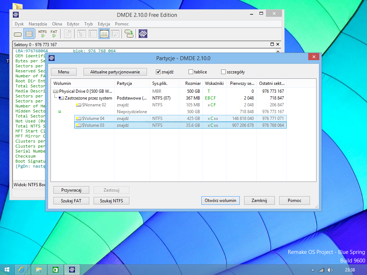Open the Edytor menu
Viewport: 367px width, 275px height.
click(73, 24)
